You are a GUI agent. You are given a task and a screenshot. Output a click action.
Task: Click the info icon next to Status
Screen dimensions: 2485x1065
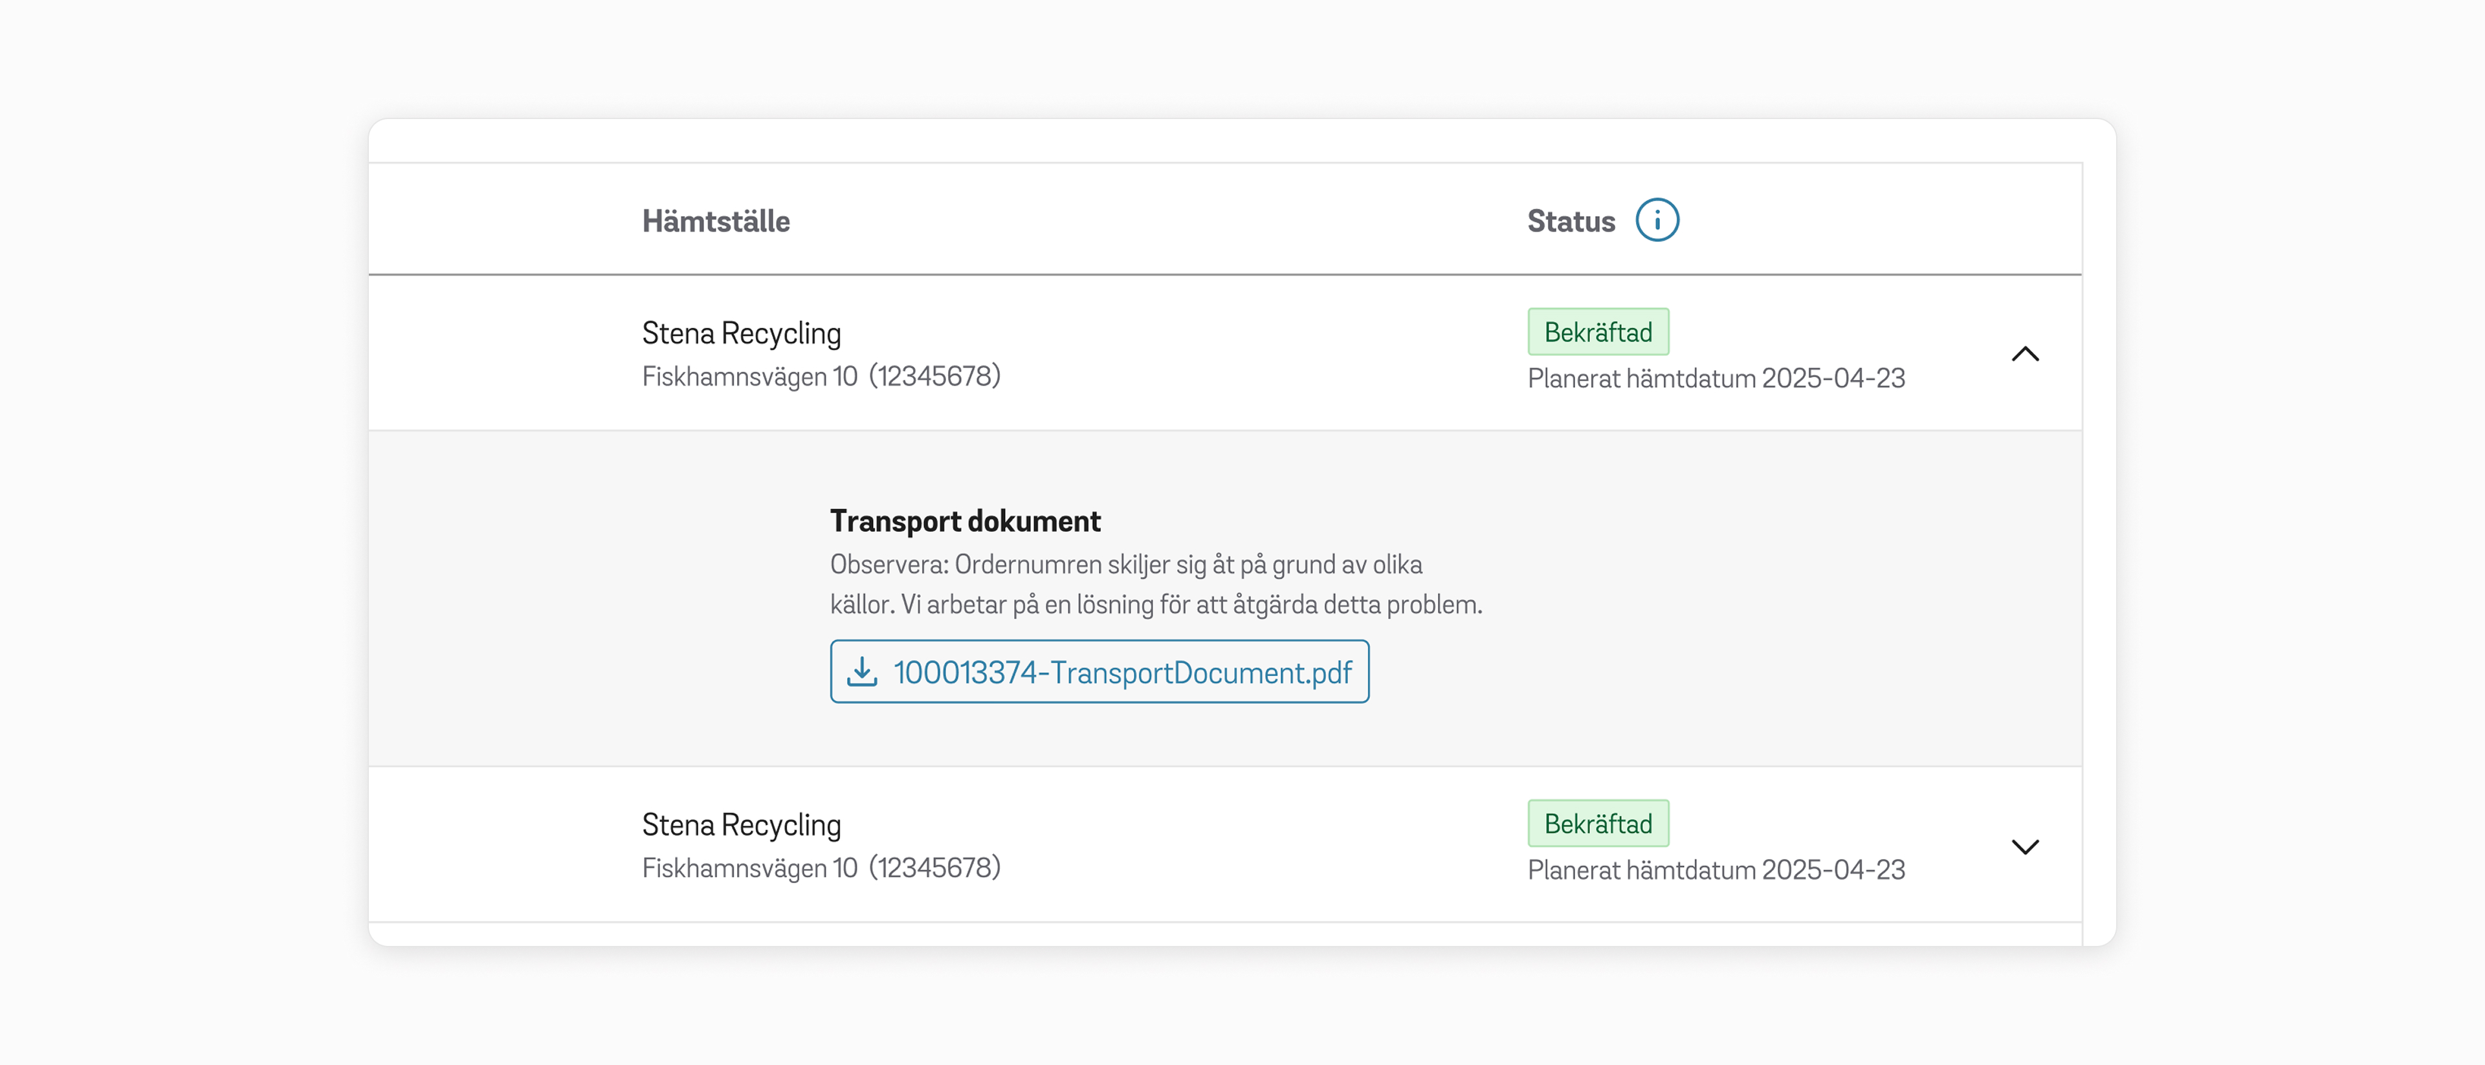(1657, 221)
